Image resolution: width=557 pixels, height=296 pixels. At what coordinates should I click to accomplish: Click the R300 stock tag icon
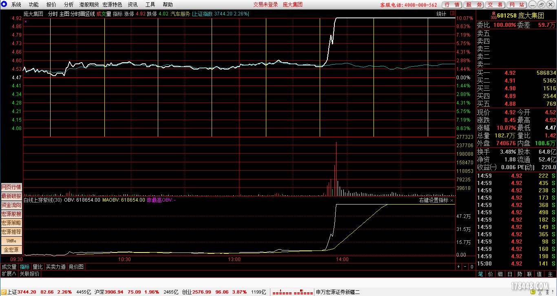point(493,15)
